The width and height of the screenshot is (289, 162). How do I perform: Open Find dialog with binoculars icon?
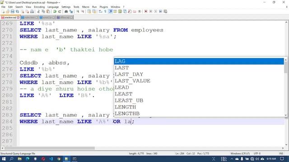66,11
